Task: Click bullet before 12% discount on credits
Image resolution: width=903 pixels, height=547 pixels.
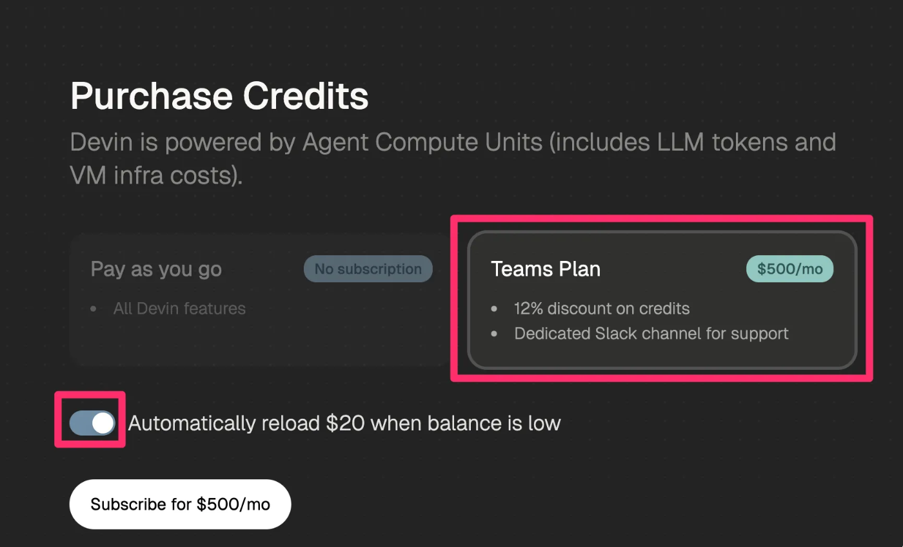Action: point(494,309)
